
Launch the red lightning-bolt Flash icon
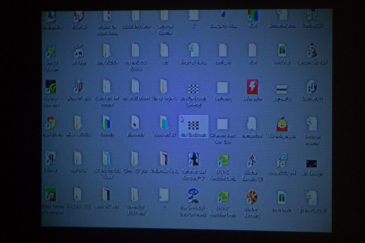252,87
